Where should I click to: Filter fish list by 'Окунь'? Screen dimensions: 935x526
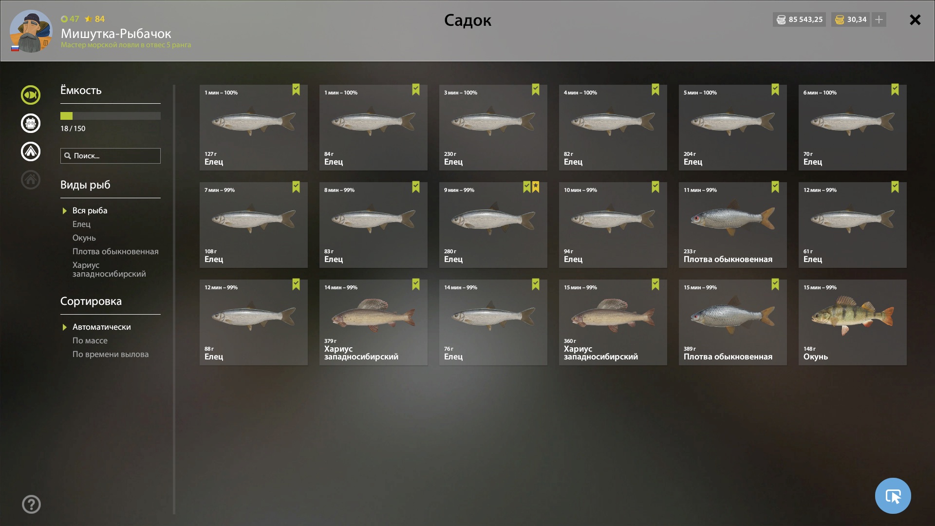pyautogui.click(x=84, y=238)
